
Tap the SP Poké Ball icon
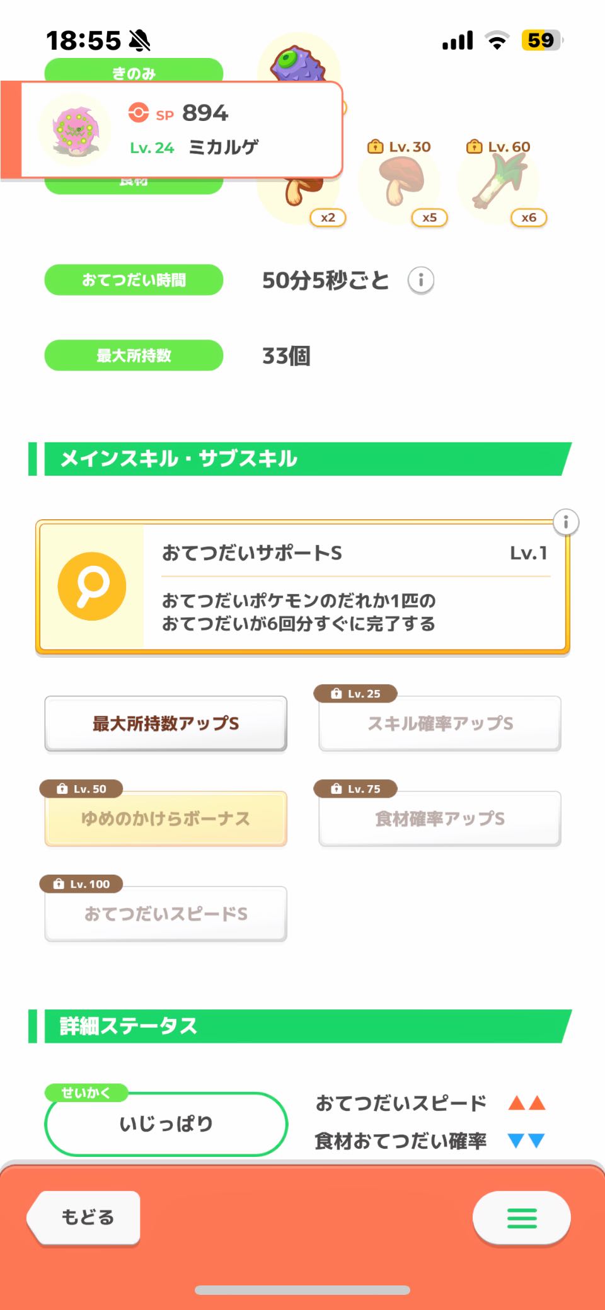pyautogui.click(x=139, y=113)
